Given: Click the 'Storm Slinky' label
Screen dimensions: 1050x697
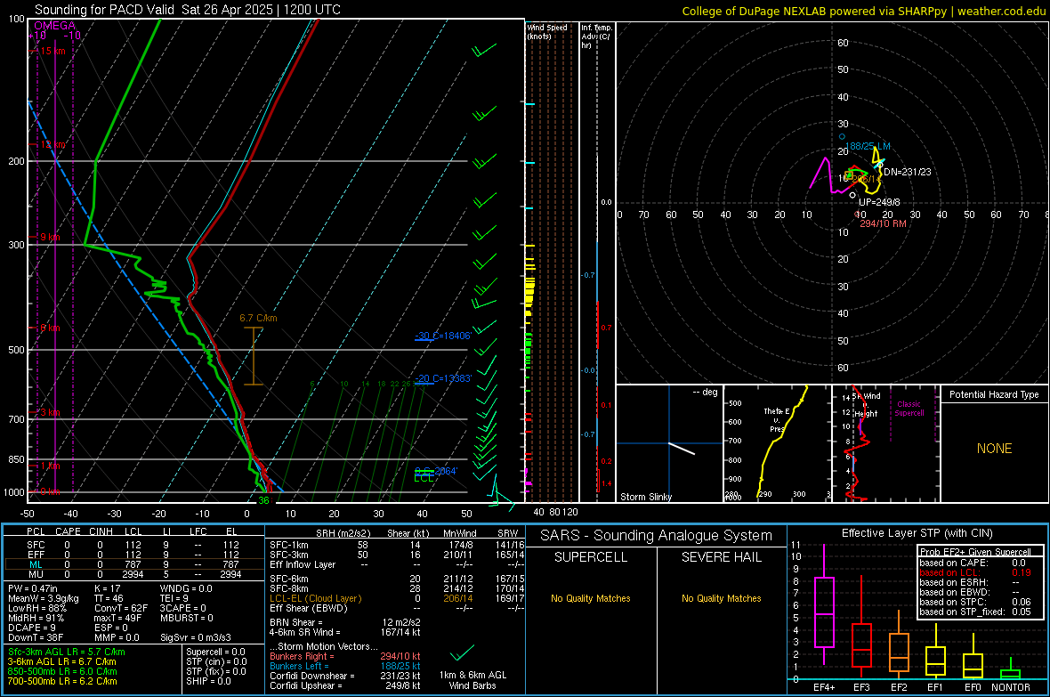Looking at the screenshot, I should point(645,497).
